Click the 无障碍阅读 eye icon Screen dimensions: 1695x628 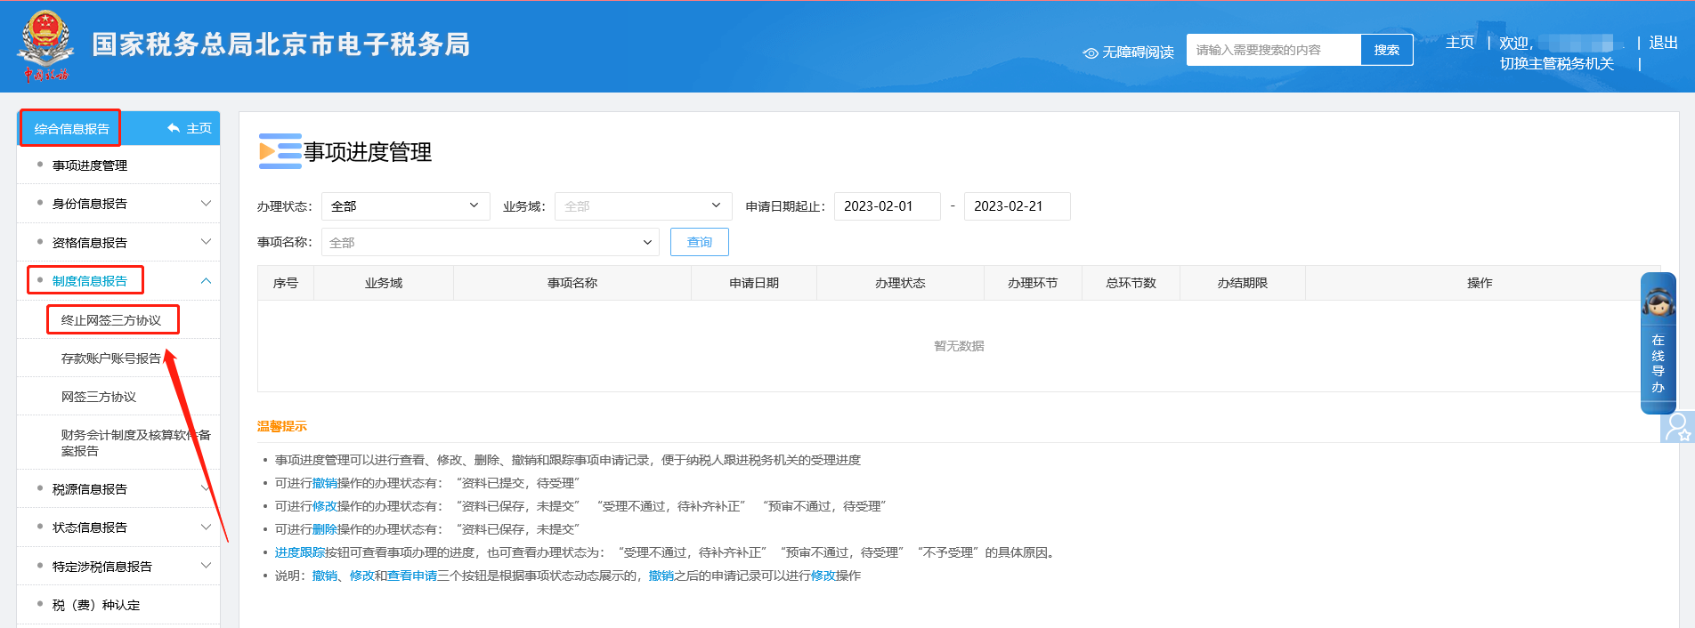point(1090,53)
